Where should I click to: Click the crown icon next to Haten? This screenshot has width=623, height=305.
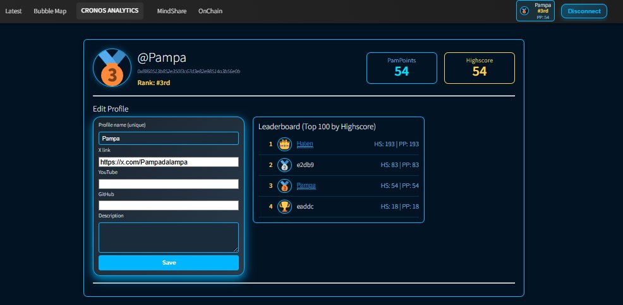pos(284,144)
